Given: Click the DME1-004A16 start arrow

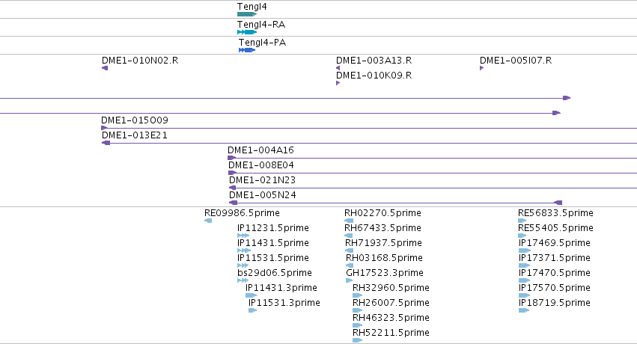Looking at the screenshot, I should [x=231, y=158].
